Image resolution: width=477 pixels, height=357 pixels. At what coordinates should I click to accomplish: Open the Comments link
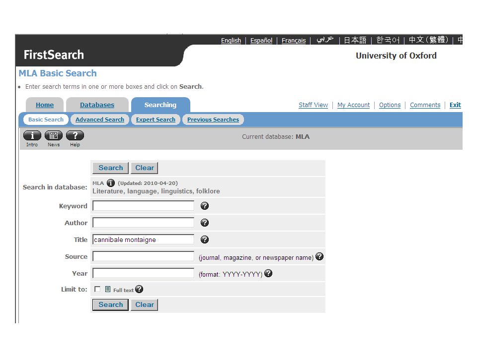425,105
